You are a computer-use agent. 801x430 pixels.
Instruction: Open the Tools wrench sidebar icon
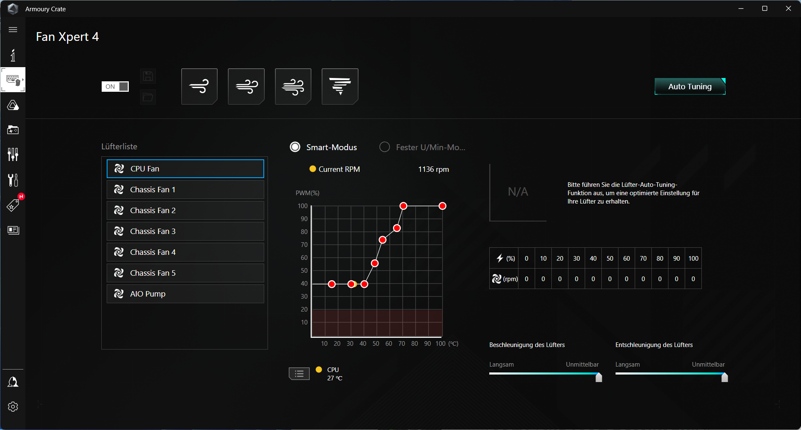13,180
